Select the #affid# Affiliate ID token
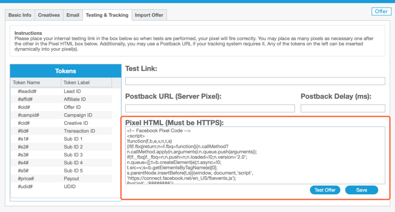Viewport: 395px width, 212px height. point(62,99)
